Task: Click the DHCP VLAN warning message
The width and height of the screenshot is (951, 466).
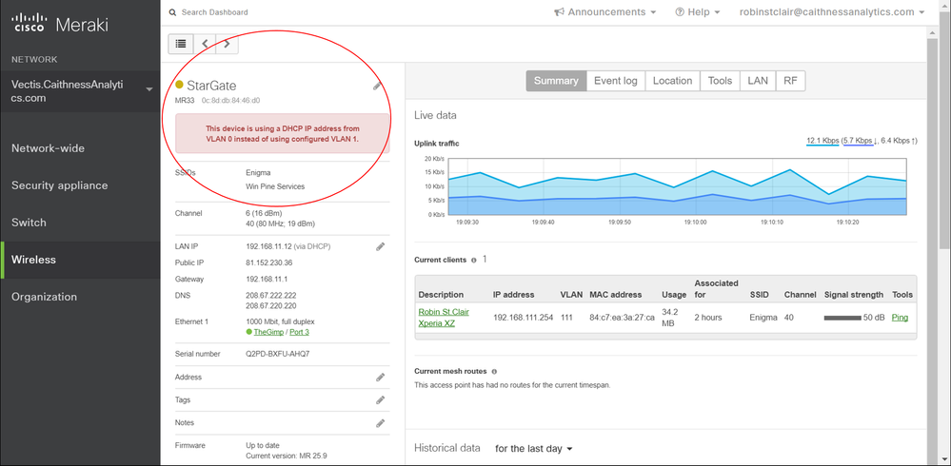Action: click(283, 133)
